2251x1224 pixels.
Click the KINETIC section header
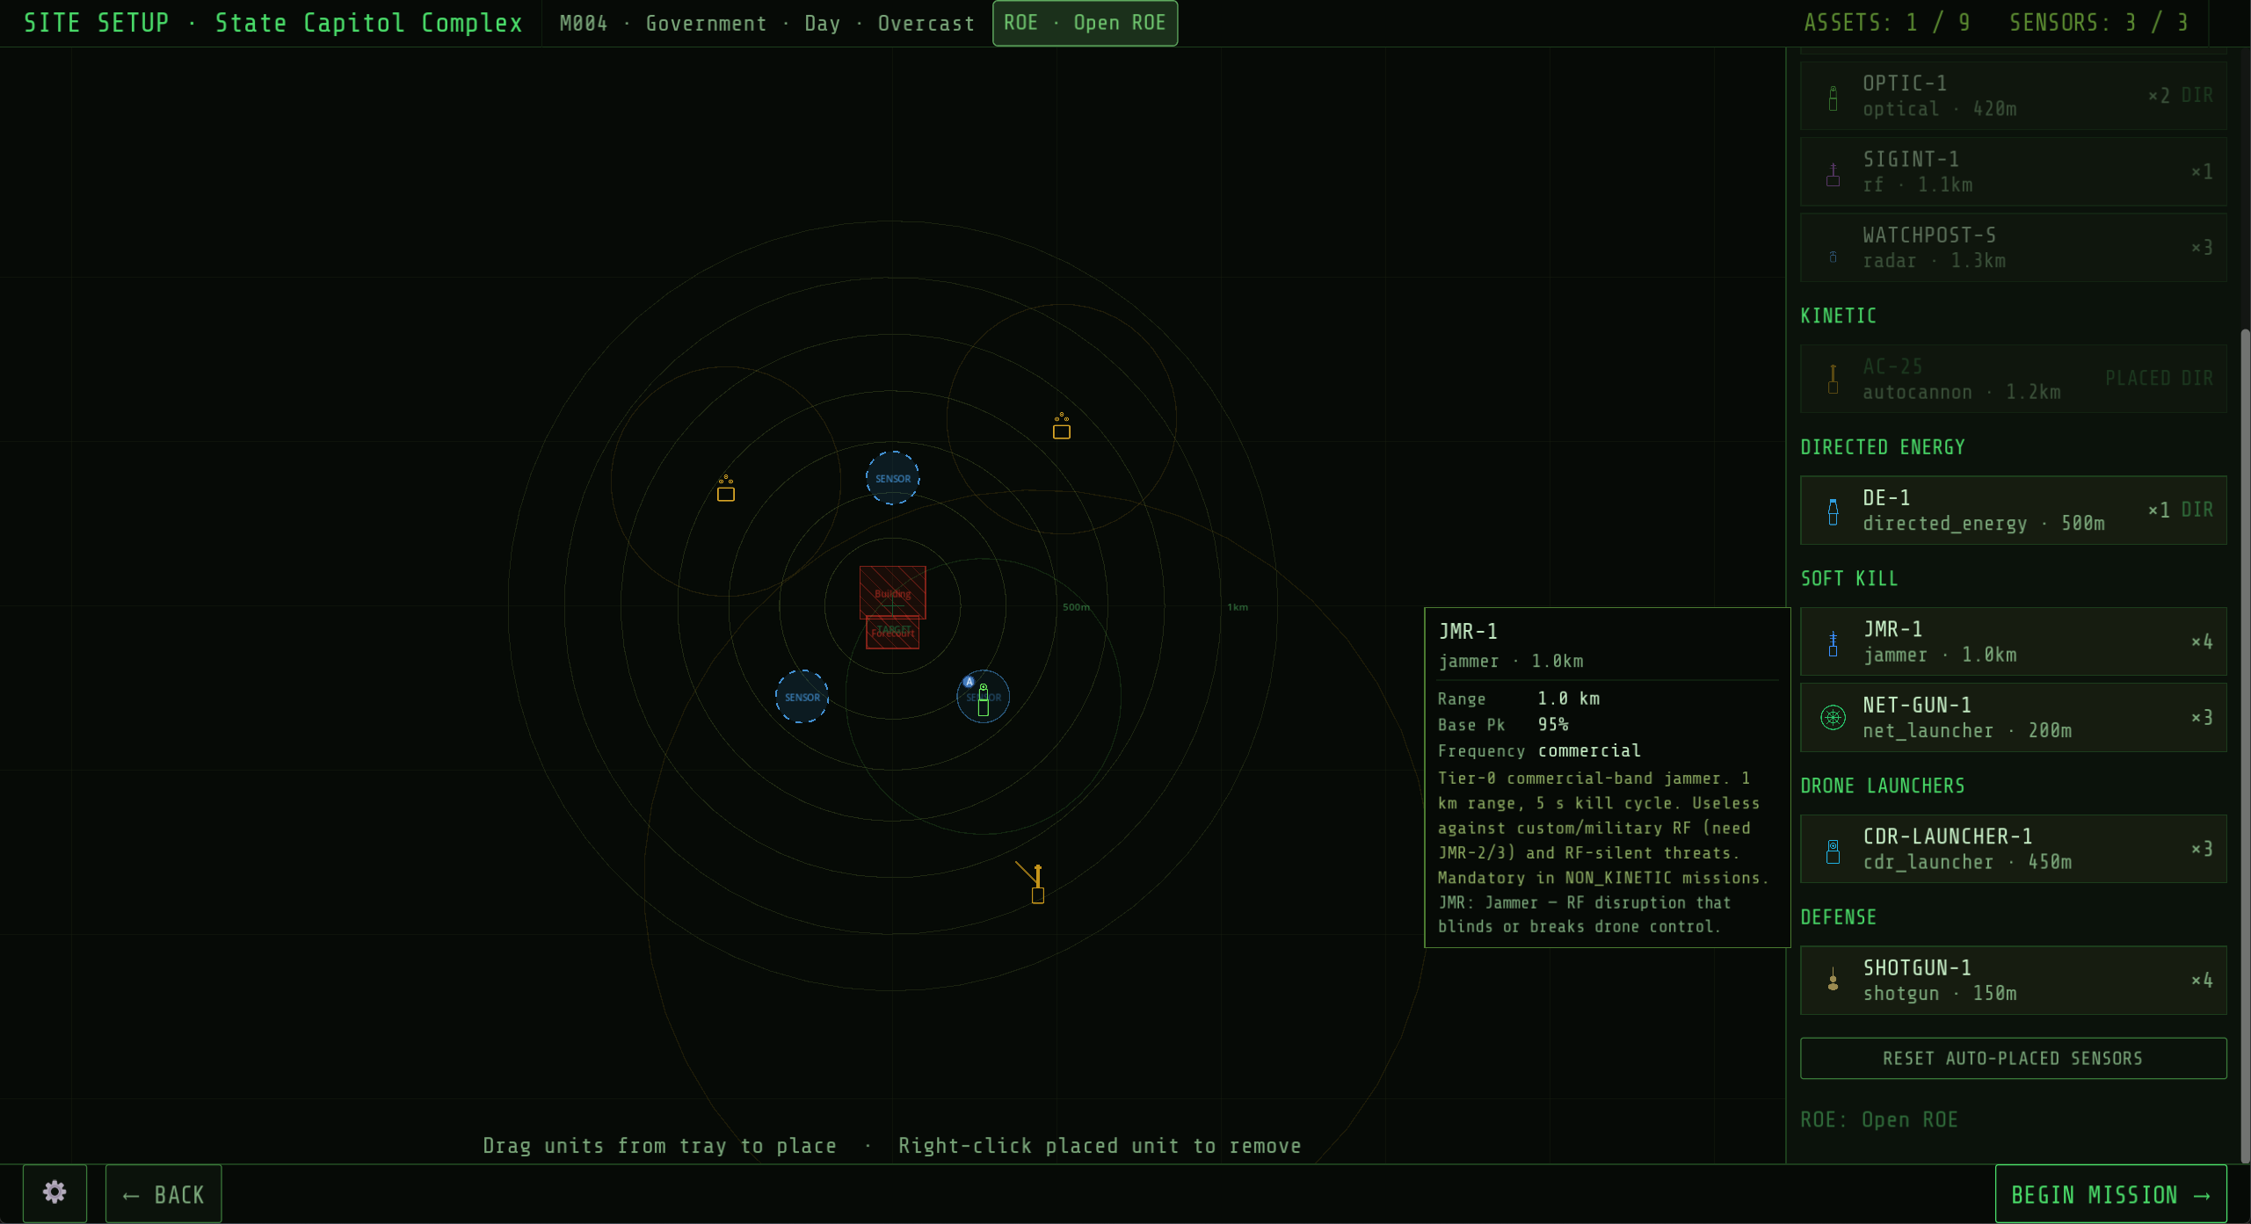pos(1838,316)
